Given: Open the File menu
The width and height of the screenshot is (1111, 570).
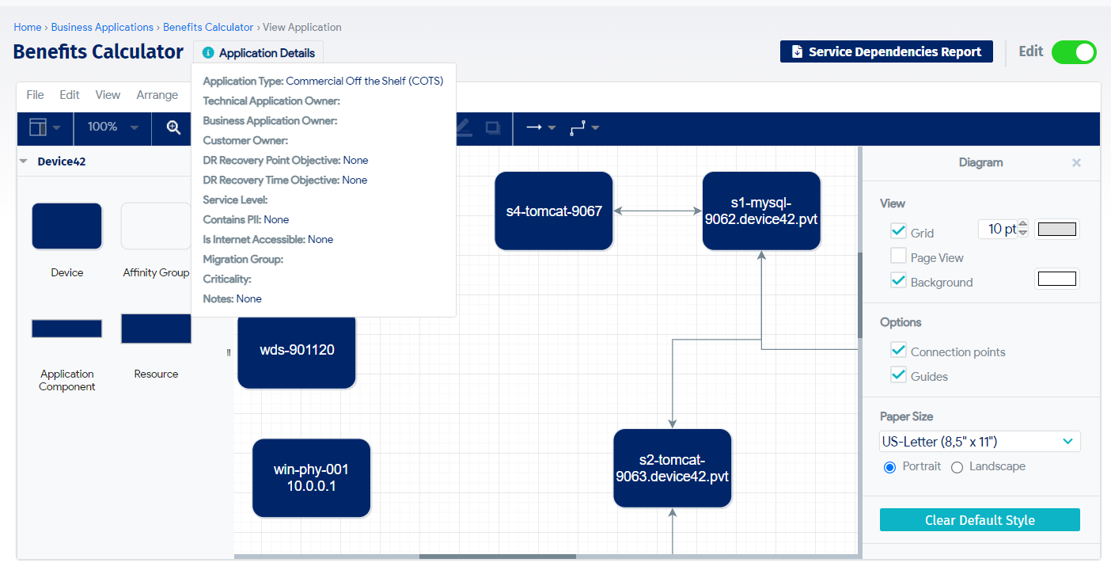Looking at the screenshot, I should click(x=35, y=95).
